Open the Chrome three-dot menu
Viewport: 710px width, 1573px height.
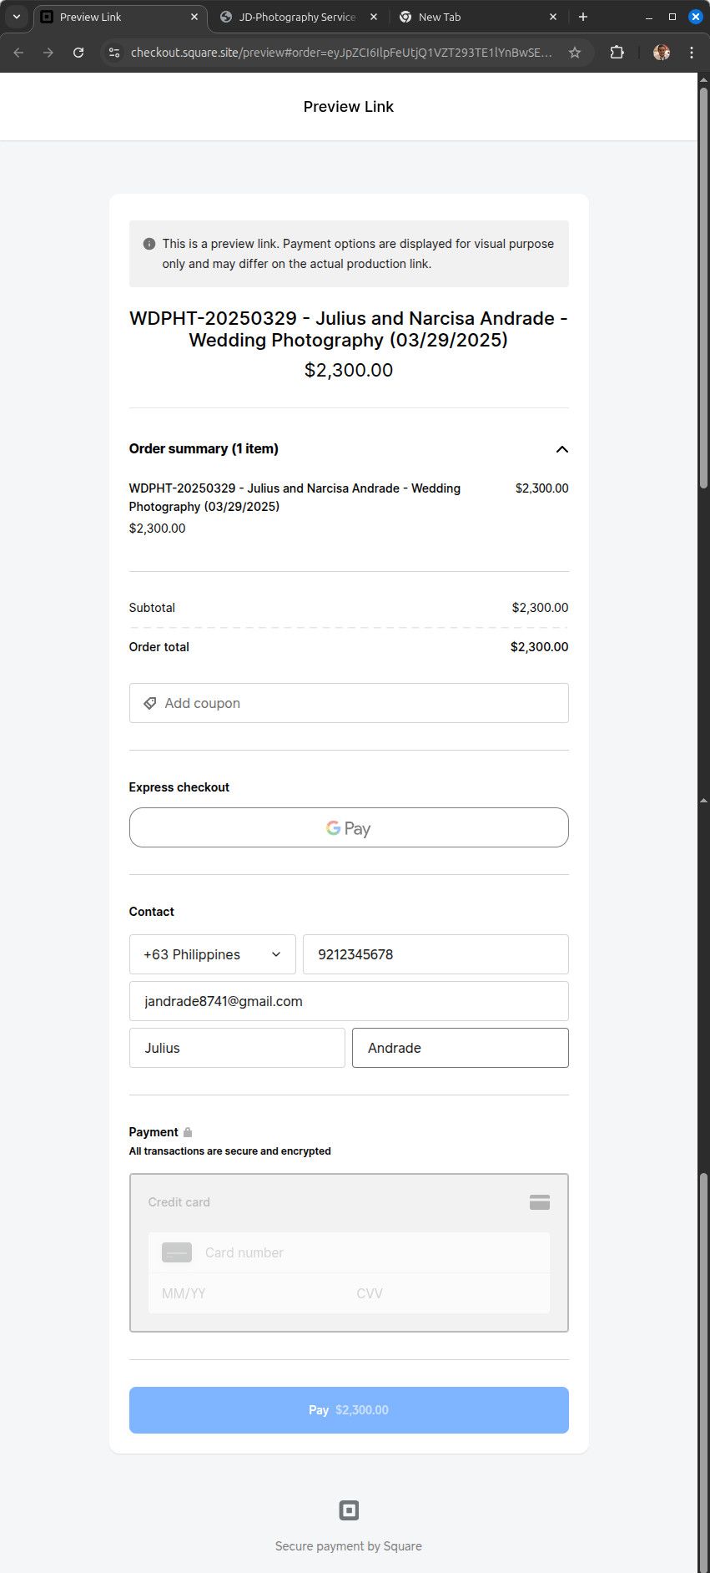692,53
